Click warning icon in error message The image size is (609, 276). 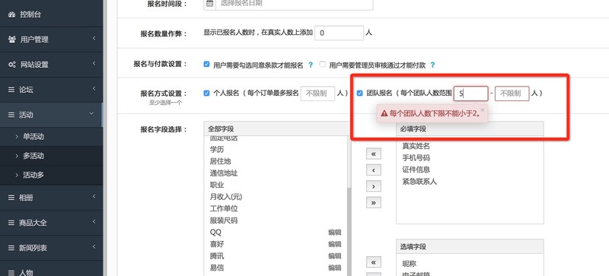[x=384, y=113]
